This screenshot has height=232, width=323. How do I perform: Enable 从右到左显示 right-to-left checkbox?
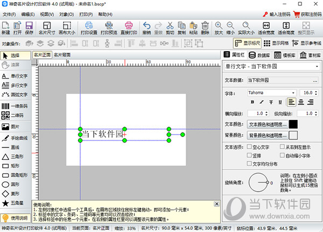[282, 147]
